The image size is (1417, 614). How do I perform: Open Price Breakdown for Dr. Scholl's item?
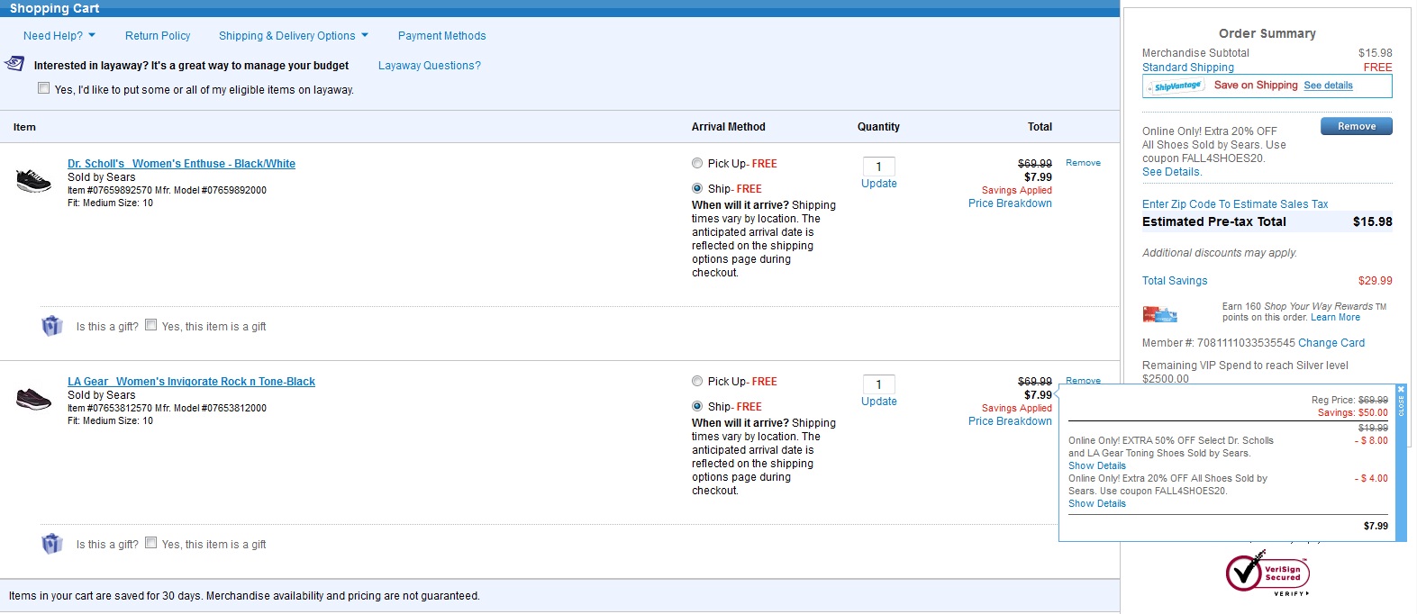1010,203
